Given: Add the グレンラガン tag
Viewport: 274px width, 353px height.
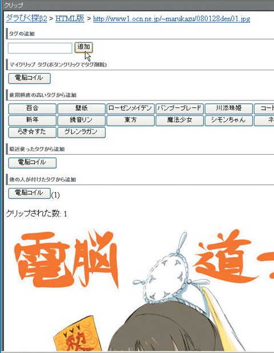Looking at the screenshot, I should pos(82,133).
